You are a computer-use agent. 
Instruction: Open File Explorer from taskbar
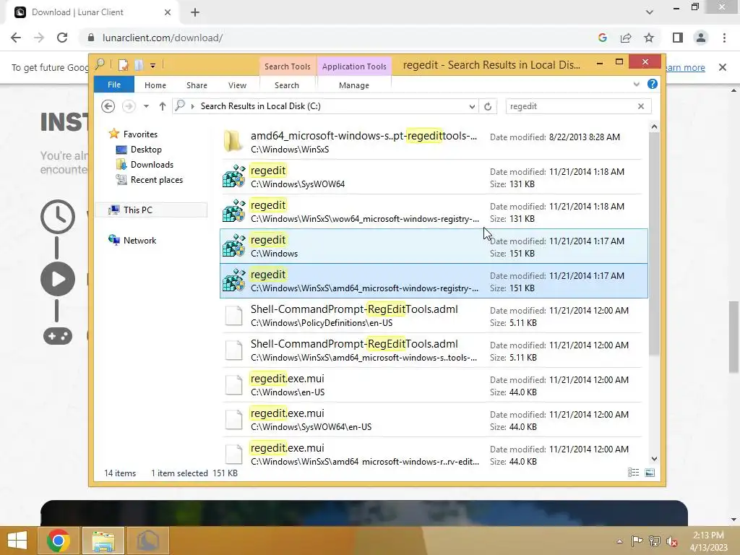(103, 541)
